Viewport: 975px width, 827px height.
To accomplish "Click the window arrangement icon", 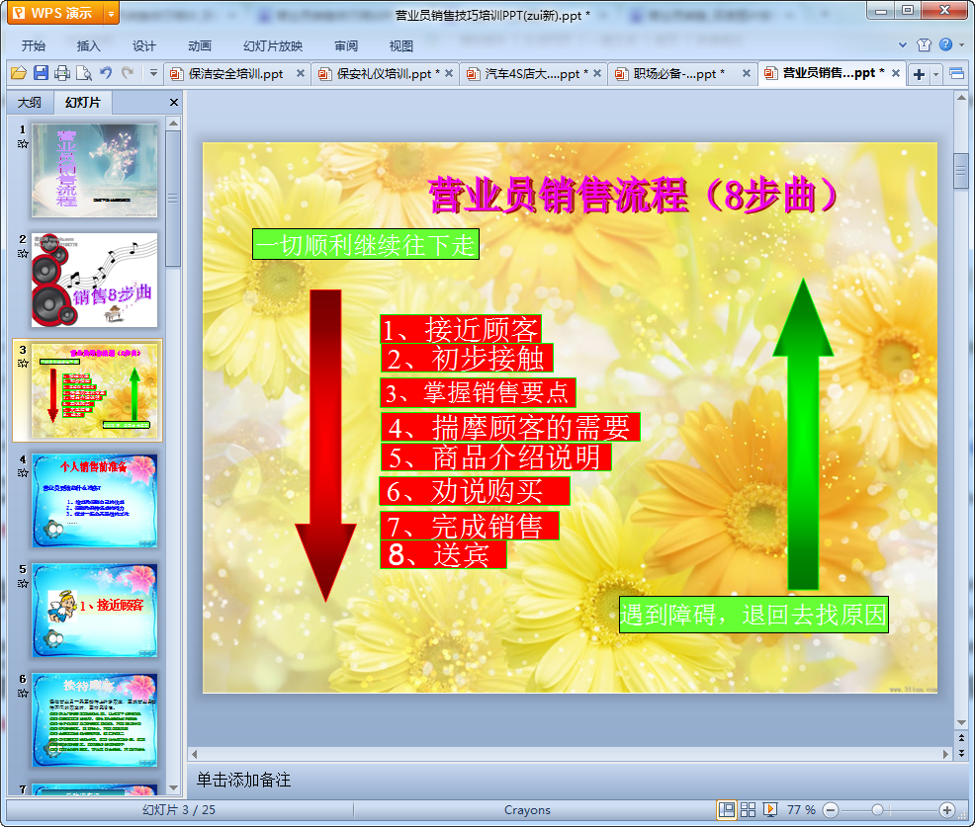I will 957,74.
